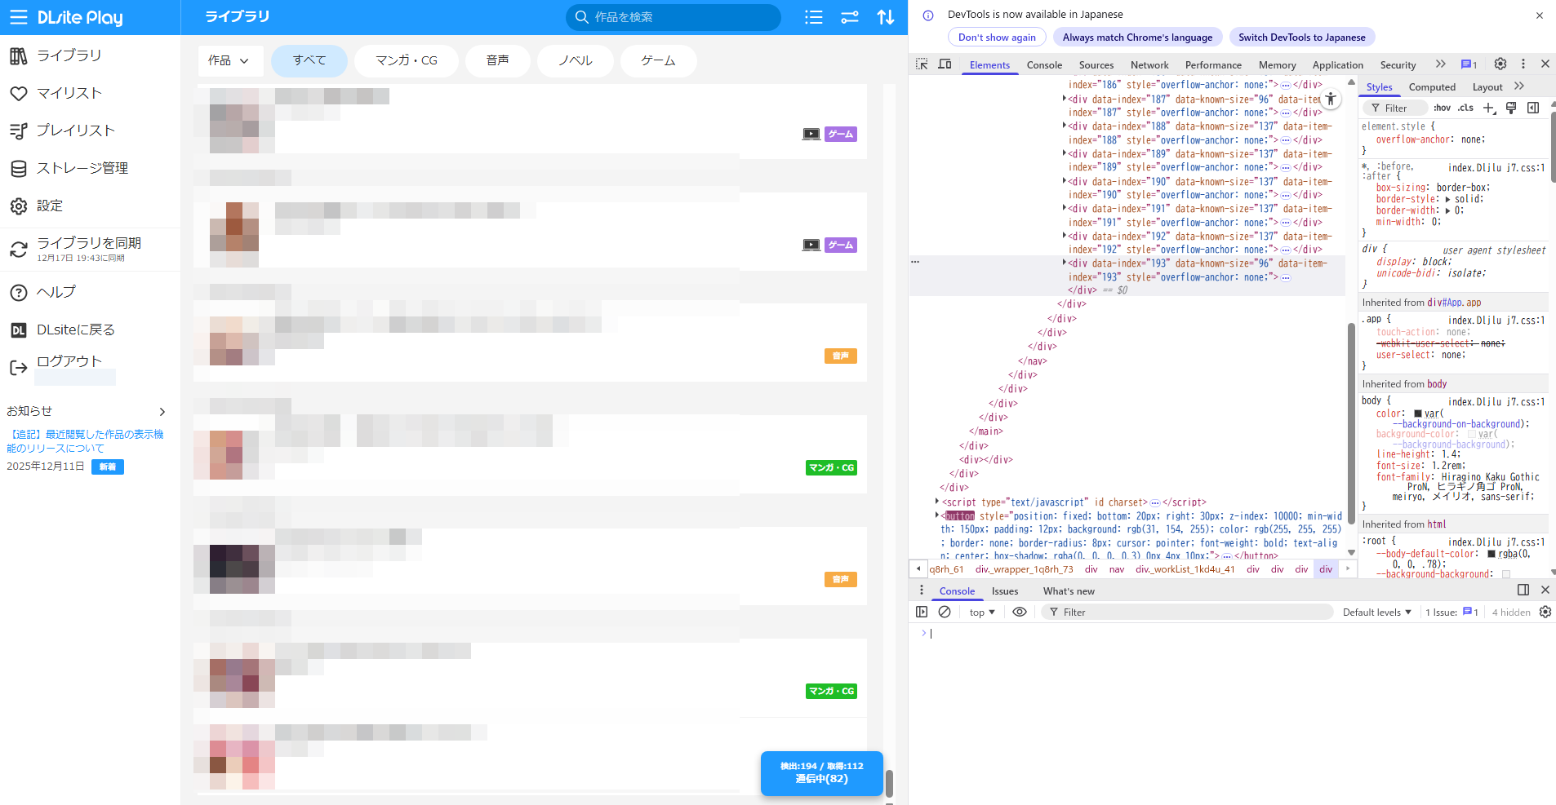Click the 作品を検索 search field
This screenshot has height=805, width=1556.
(x=678, y=17)
